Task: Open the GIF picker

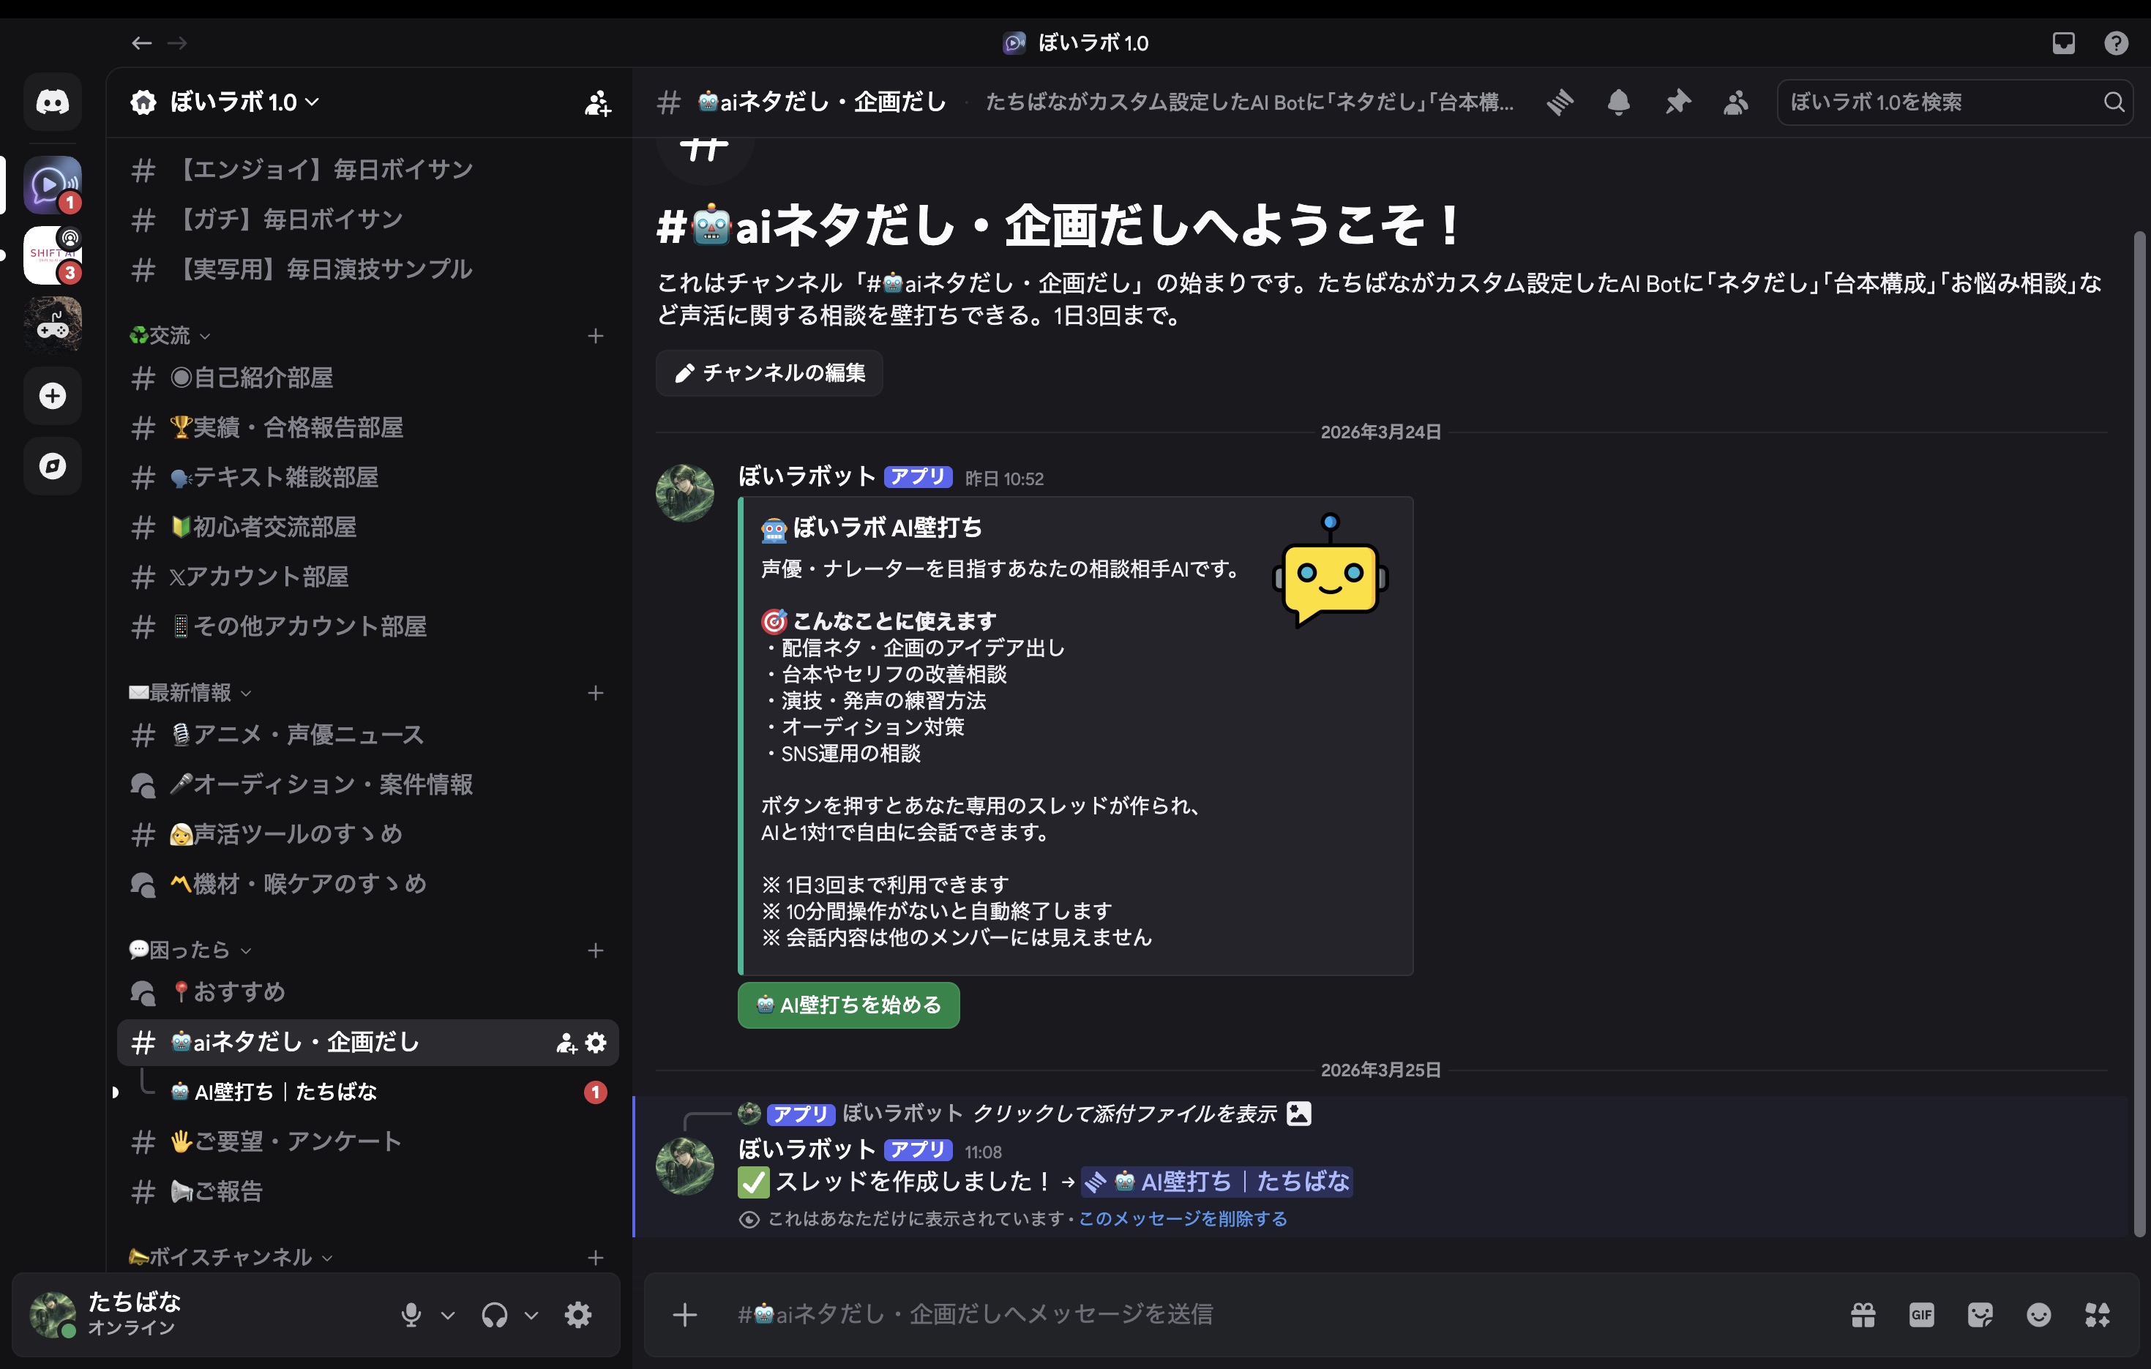Action: 1921,1313
